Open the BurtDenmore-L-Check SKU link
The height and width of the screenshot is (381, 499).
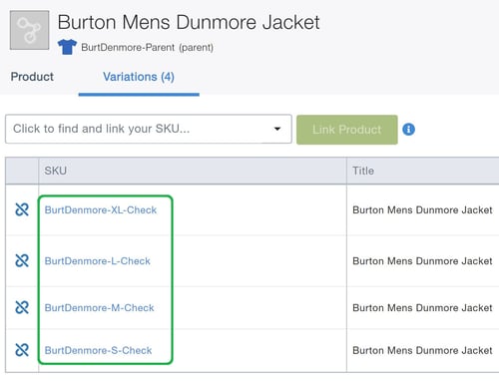(98, 261)
